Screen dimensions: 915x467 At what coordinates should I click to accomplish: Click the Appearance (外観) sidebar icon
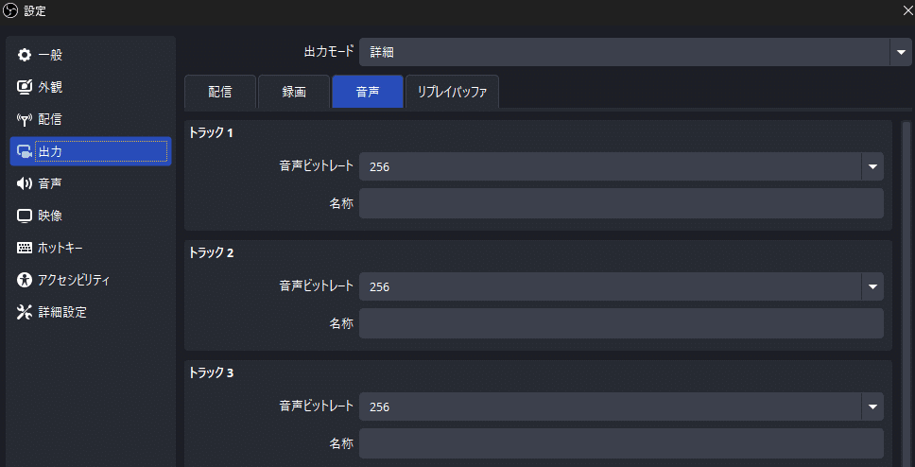coord(25,87)
